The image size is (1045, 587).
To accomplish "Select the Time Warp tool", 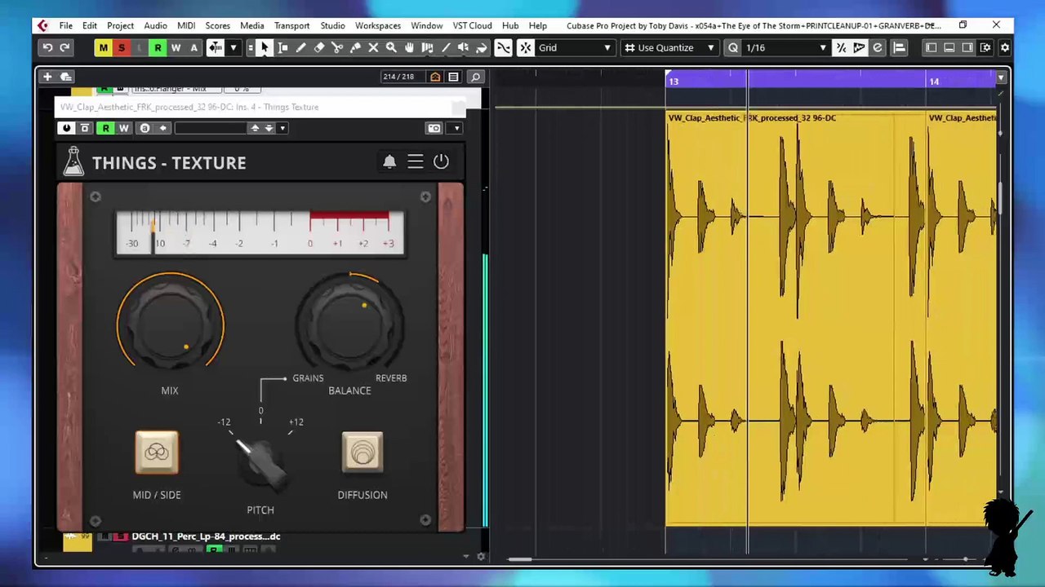I will coord(427,48).
